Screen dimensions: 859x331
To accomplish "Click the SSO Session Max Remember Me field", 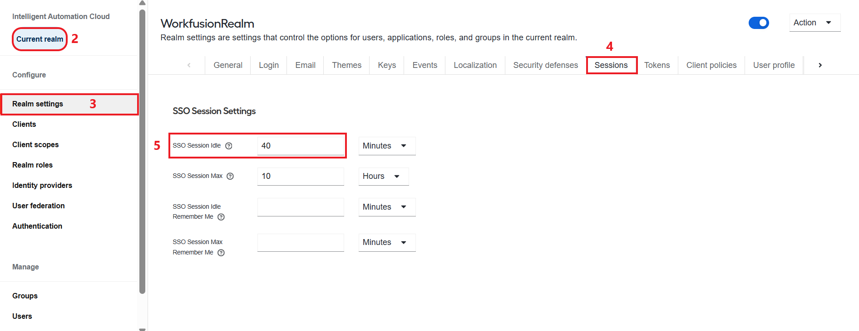I will pyautogui.click(x=301, y=242).
